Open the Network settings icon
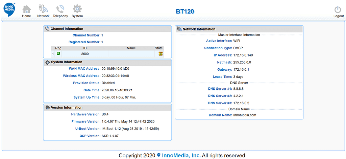 pos(43,9)
